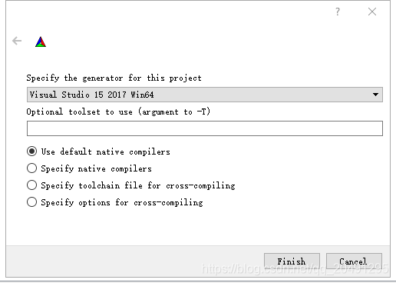Click the Optional toolset to use label
The height and width of the screenshot is (283, 396).
click(x=118, y=112)
